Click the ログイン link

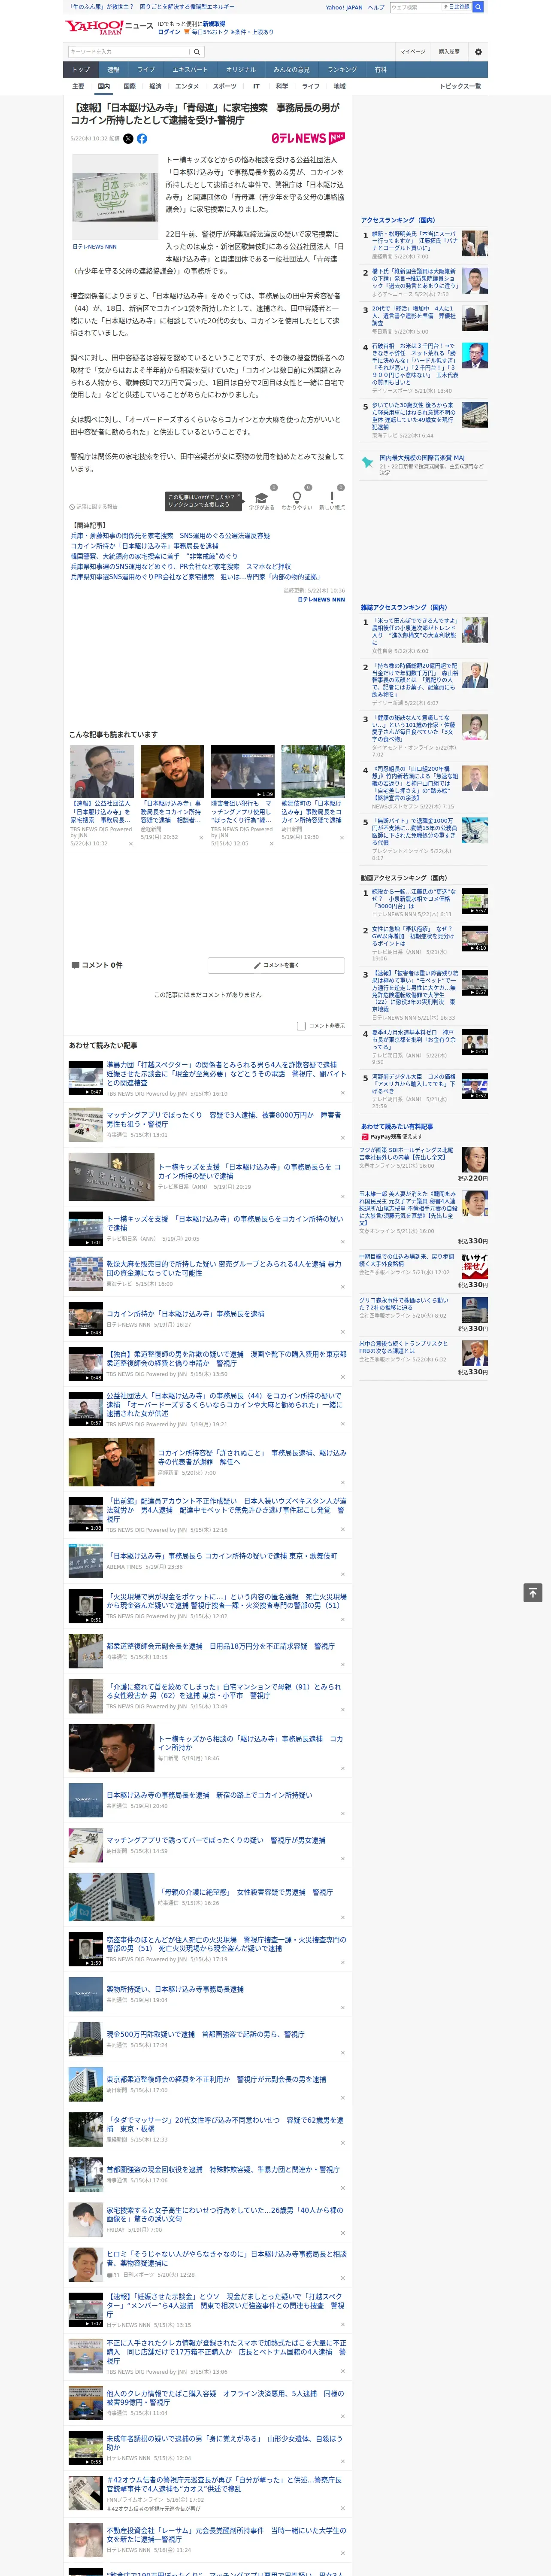(x=169, y=32)
